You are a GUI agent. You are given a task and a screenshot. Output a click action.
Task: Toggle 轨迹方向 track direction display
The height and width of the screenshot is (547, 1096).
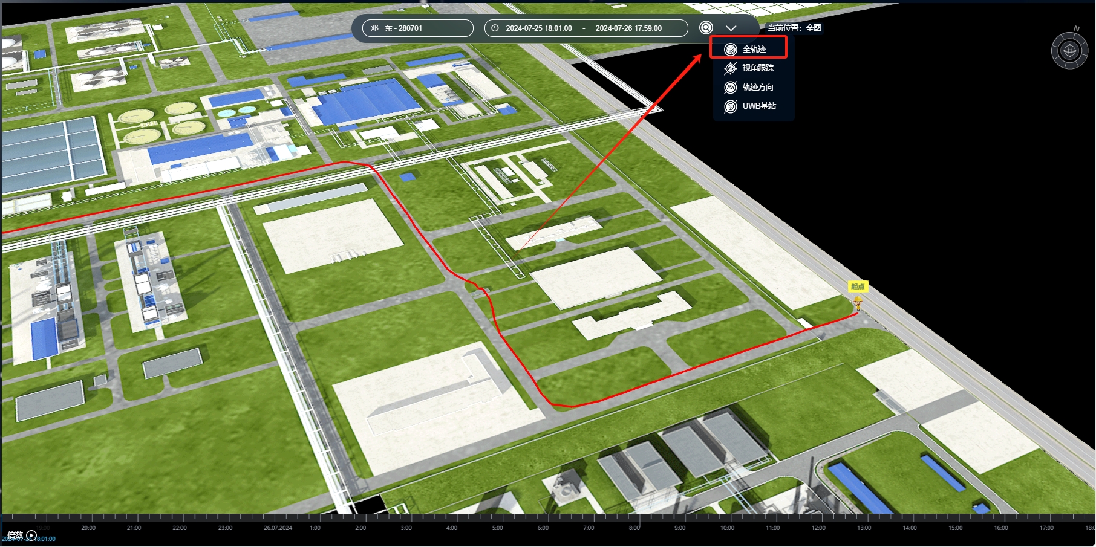757,87
